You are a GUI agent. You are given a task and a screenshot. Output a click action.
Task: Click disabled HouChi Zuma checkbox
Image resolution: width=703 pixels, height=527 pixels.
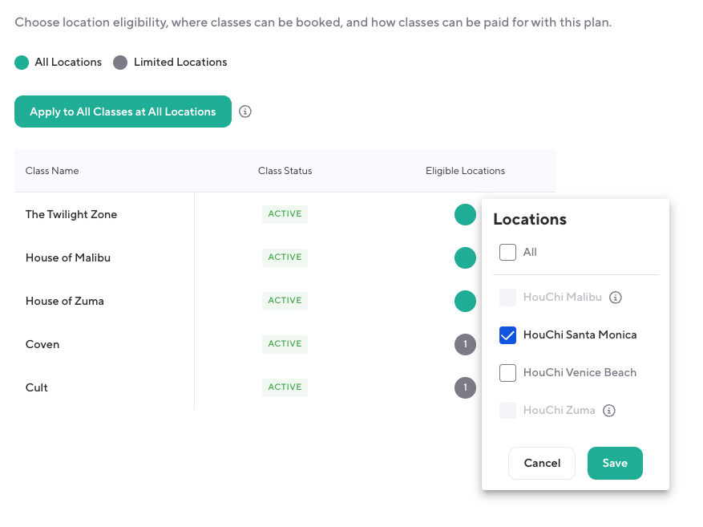(x=507, y=411)
